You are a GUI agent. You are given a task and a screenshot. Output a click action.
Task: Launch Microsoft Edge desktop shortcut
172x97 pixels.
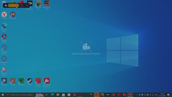pos(4,27)
